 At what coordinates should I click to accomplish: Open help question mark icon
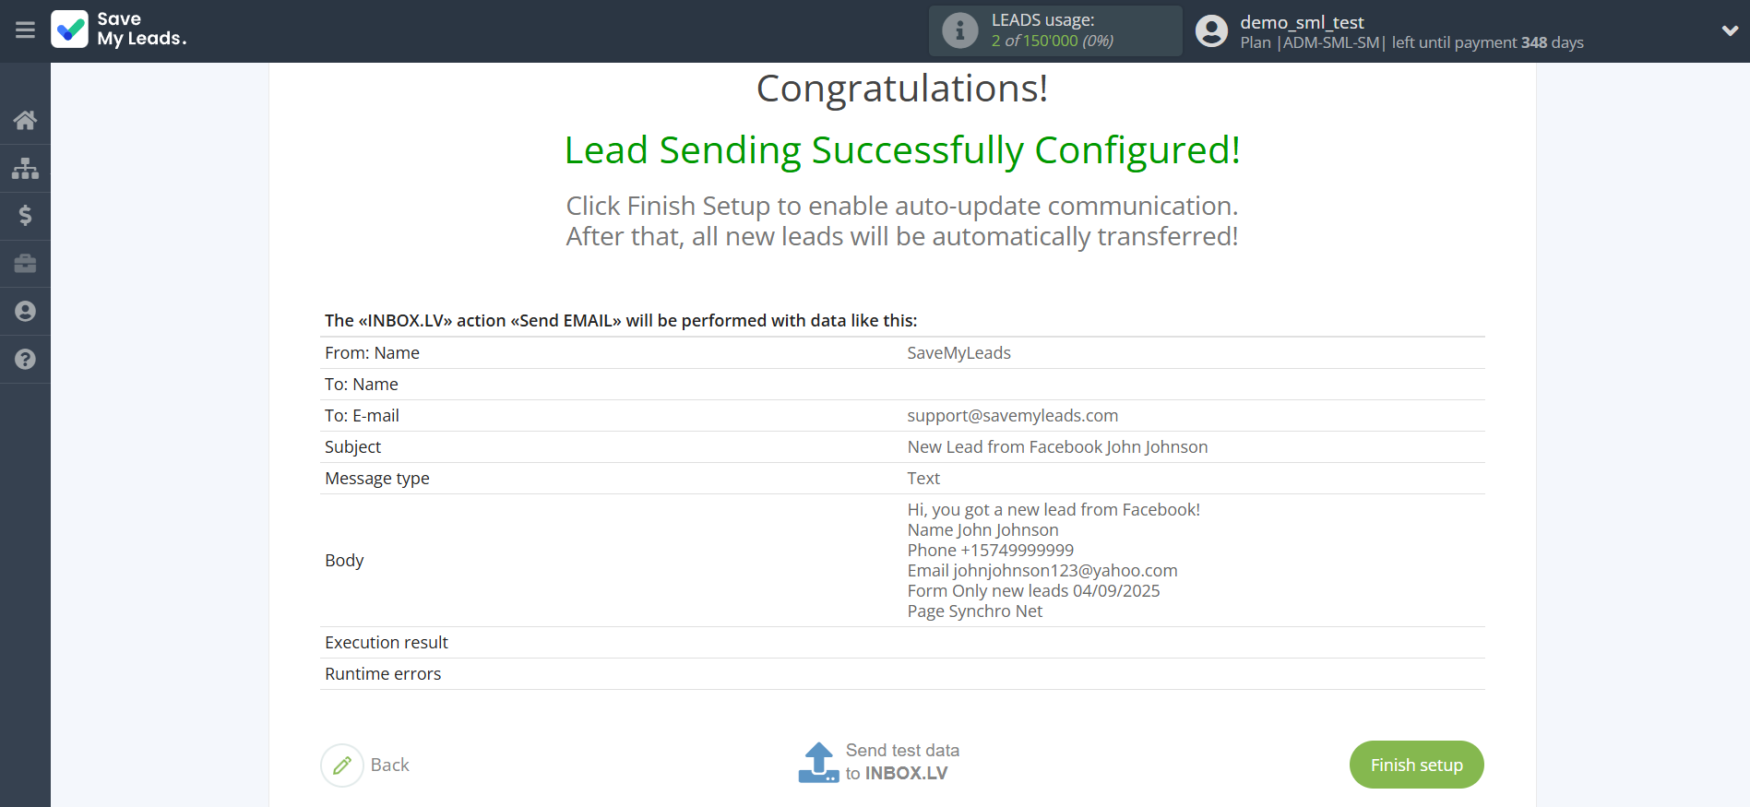[25, 360]
